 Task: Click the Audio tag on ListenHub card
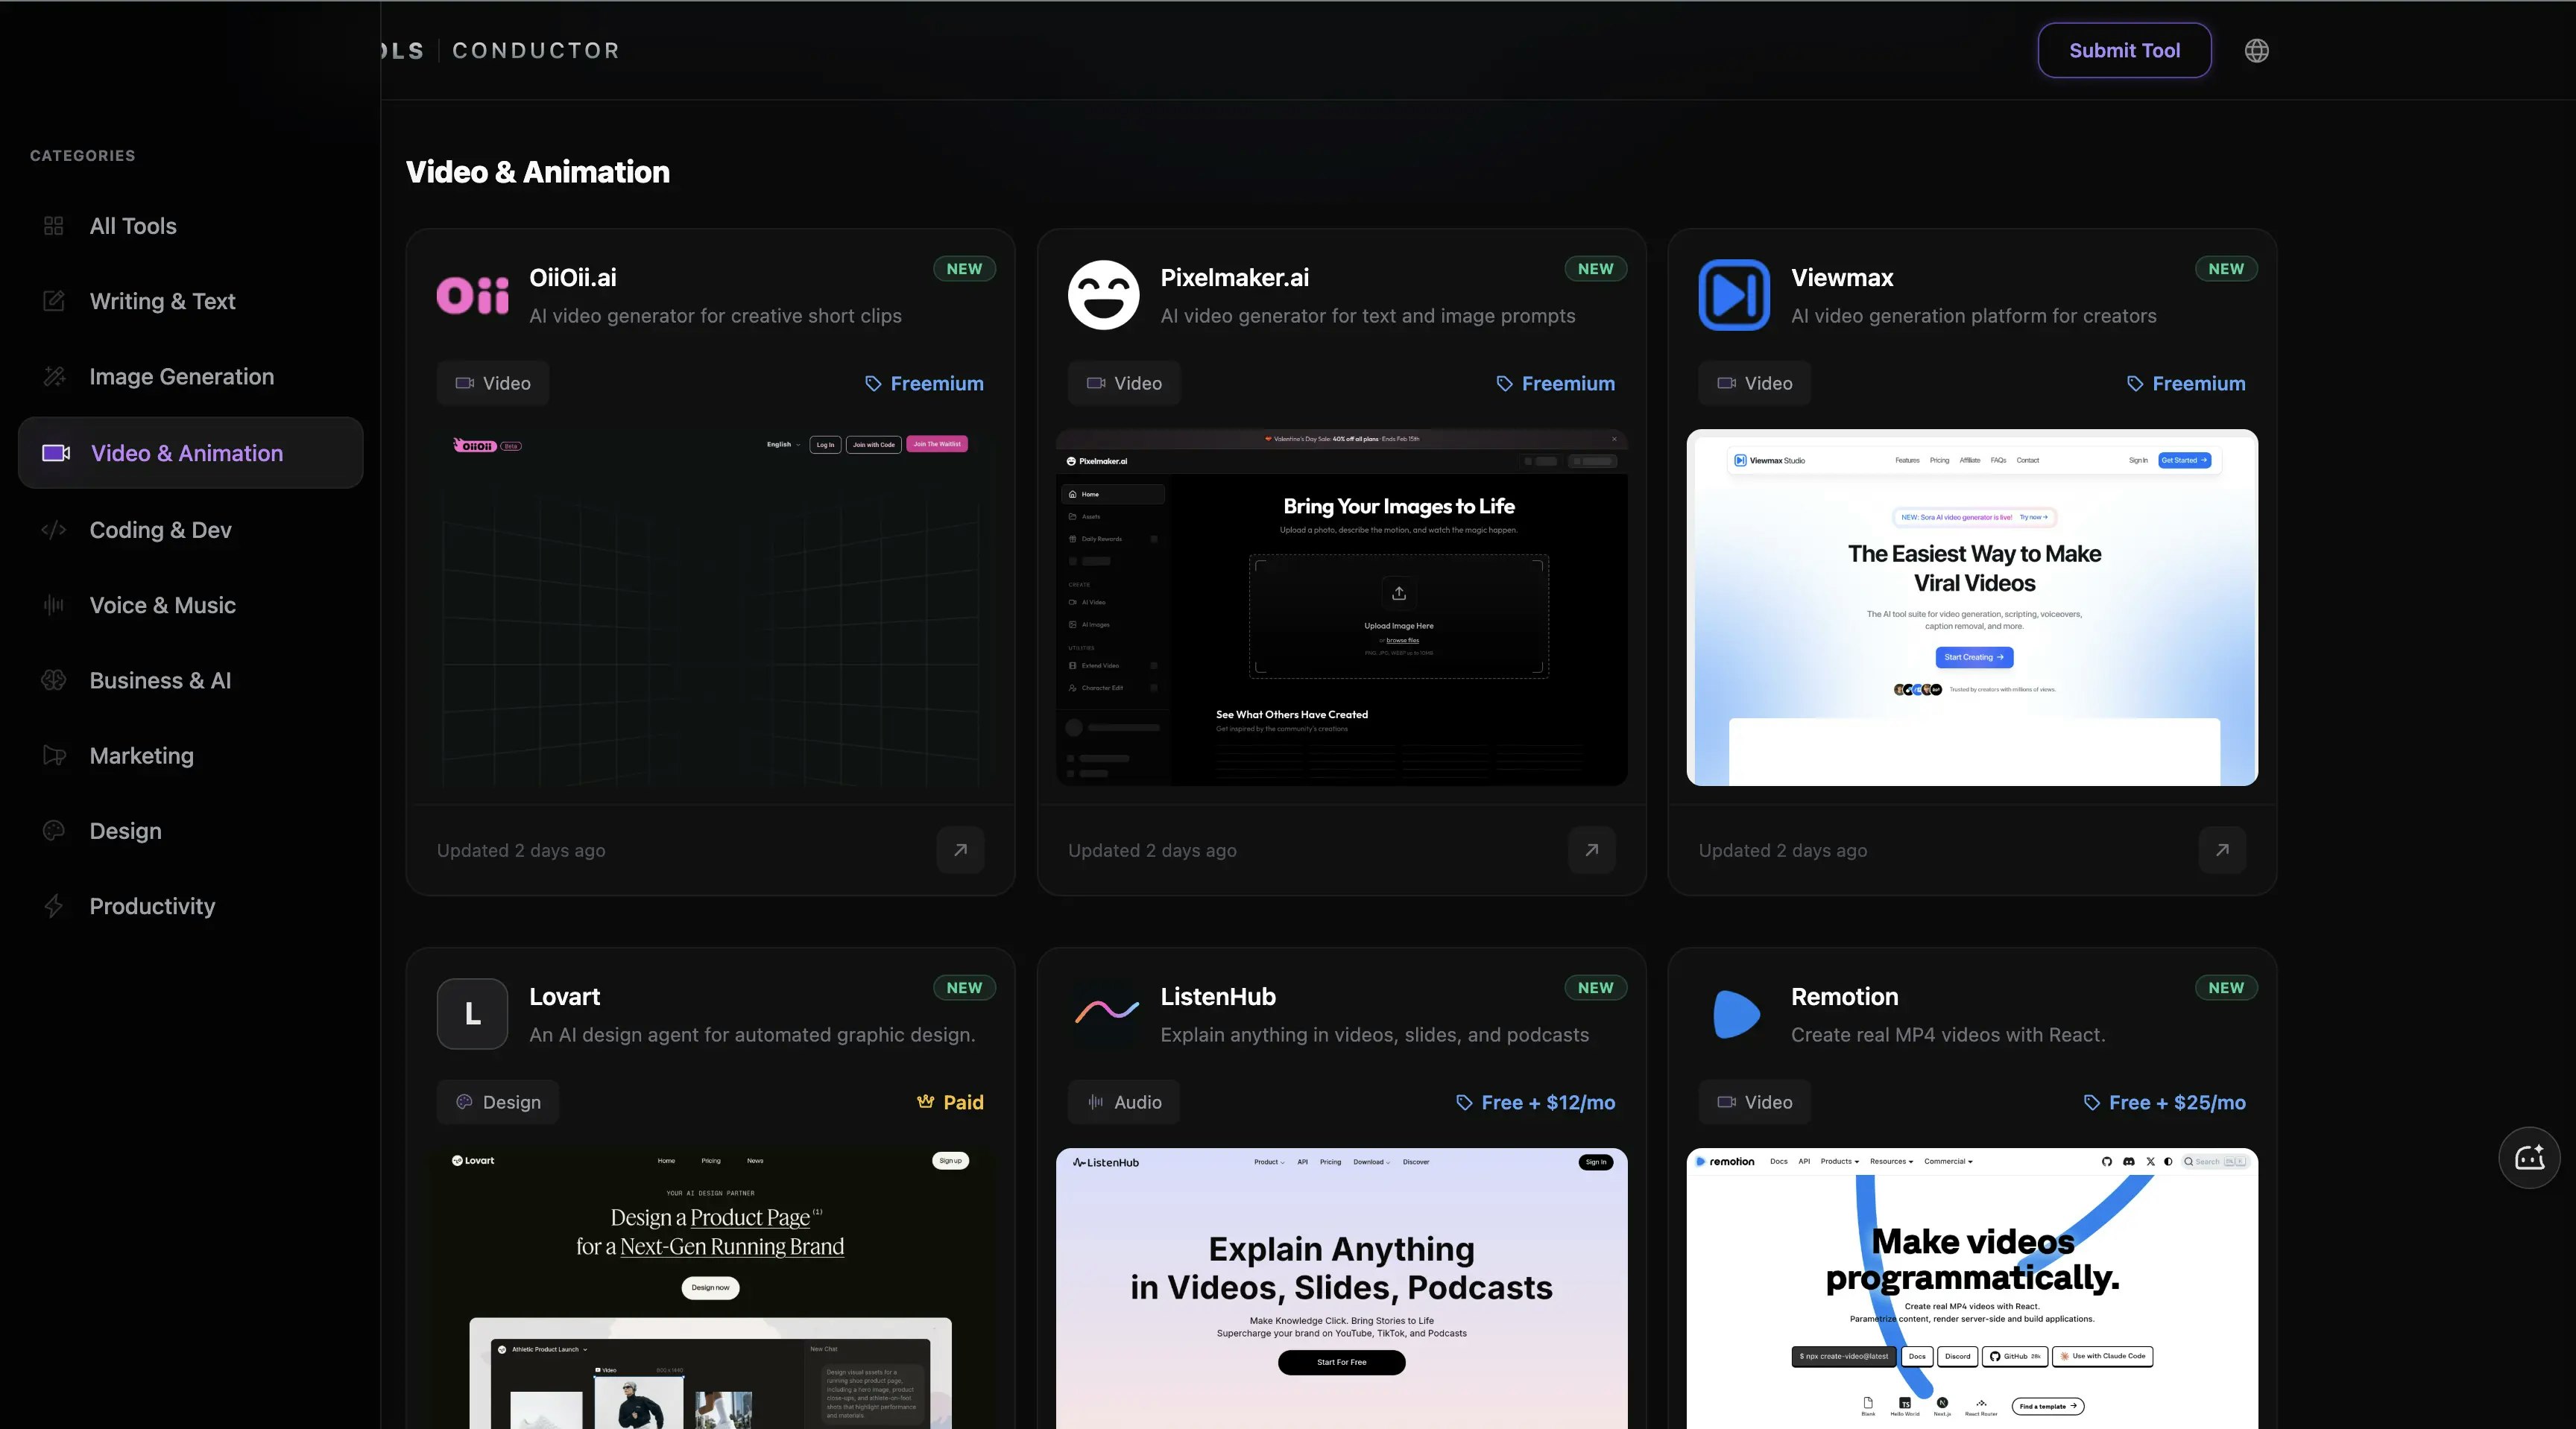[x=1123, y=1102]
